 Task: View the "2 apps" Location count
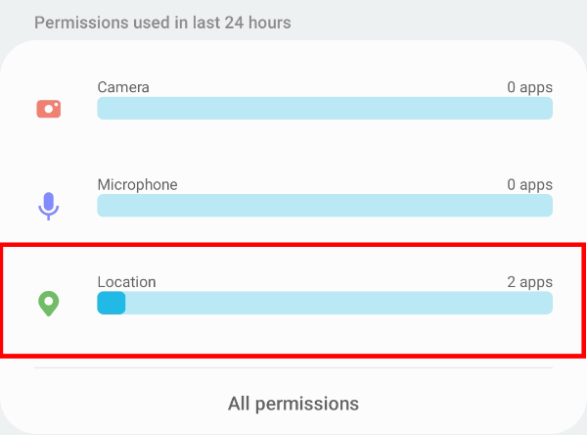pos(529,282)
